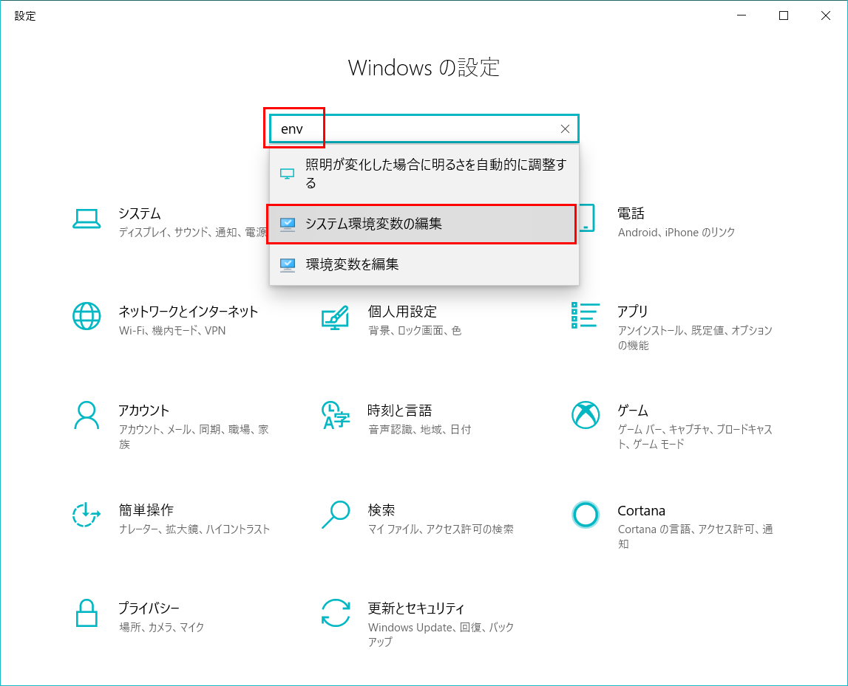Select 環境変数を編集 search result

coord(424,264)
